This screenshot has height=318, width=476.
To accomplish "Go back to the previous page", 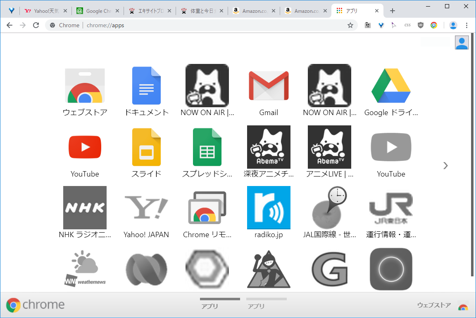I will [x=10, y=25].
